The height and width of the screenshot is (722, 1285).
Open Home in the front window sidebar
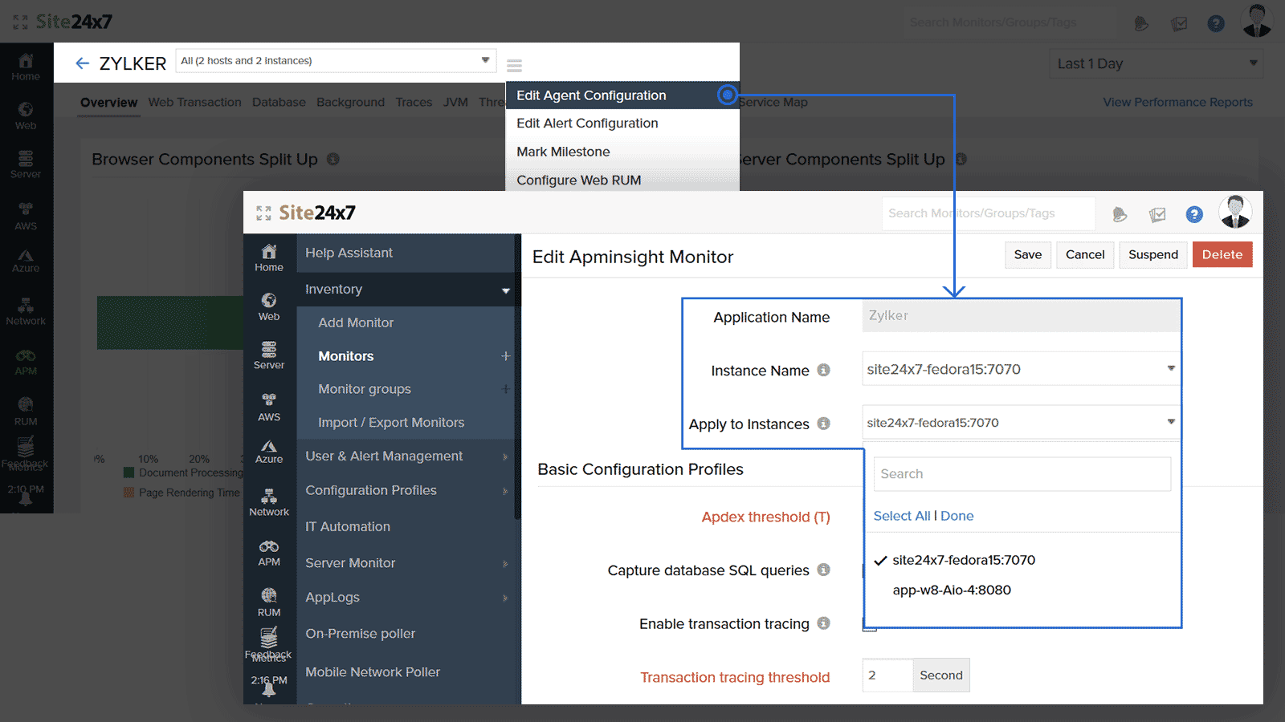click(x=269, y=258)
